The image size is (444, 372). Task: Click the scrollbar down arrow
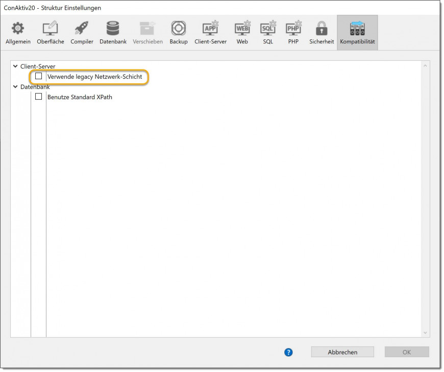pyautogui.click(x=426, y=333)
